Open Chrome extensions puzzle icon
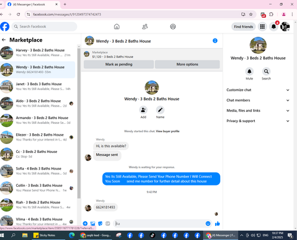Viewport: 297px width, 240px height. click(271, 14)
